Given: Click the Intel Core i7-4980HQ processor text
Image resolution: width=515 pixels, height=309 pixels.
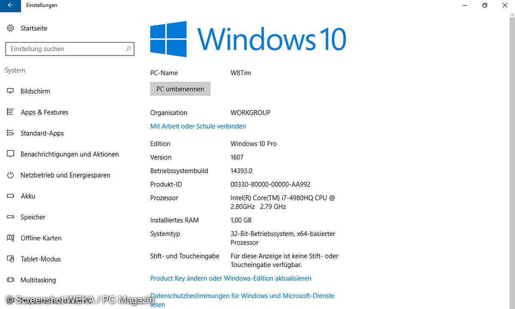Looking at the screenshot, I should [x=283, y=202].
